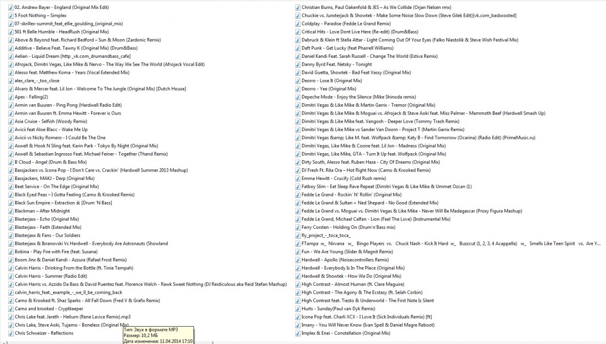Click Afrojack - The Way We See The World
The width and height of the screenshot is (606, 344).
pyautogui.click(x=109, y=64)
